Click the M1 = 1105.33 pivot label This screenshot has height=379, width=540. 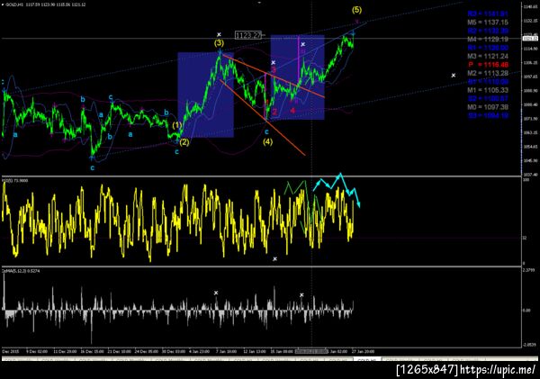click(x=488, y=90)
